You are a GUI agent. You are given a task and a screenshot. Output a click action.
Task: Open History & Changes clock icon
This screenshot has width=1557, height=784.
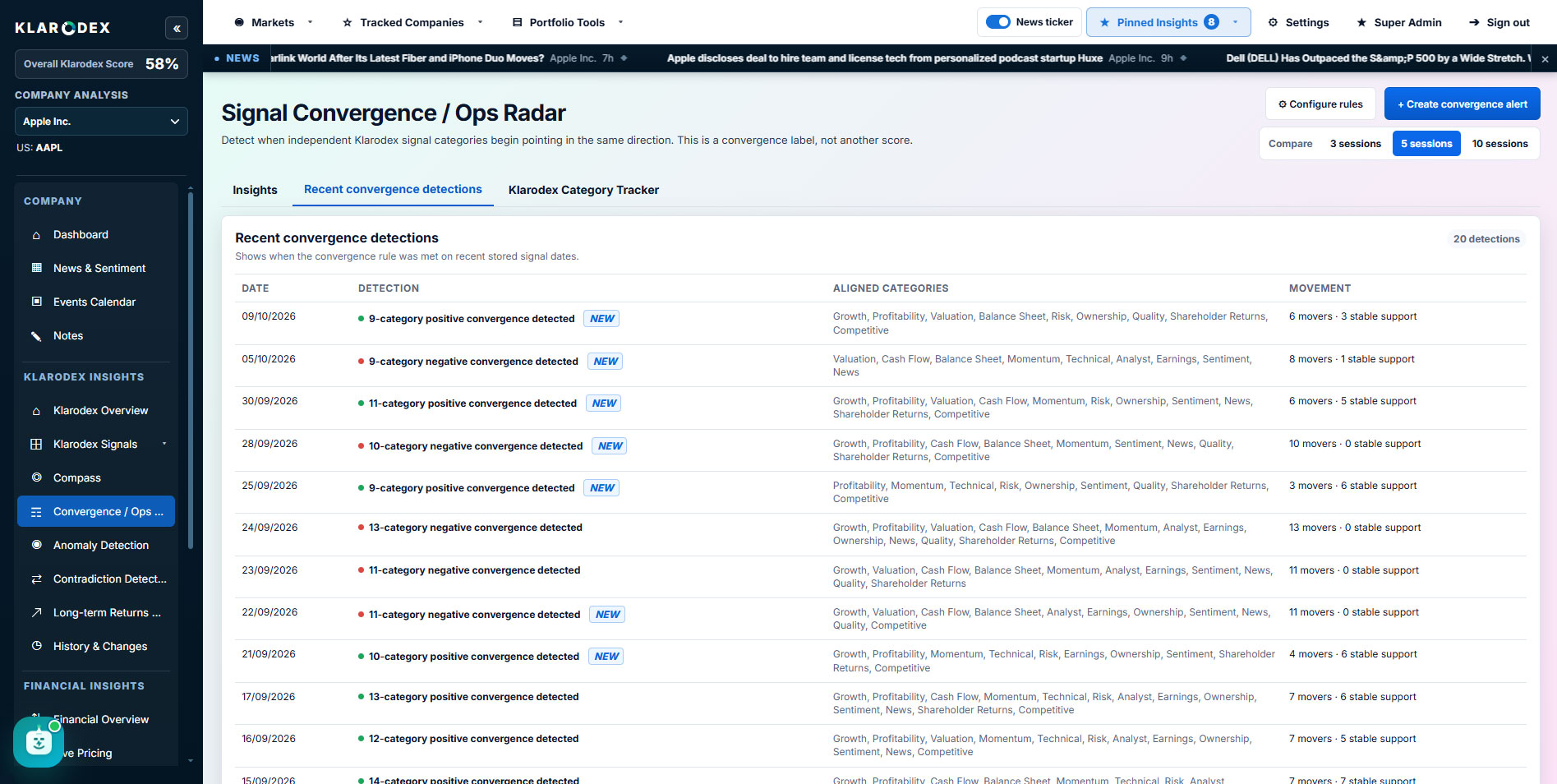click(x=36, y=646)
